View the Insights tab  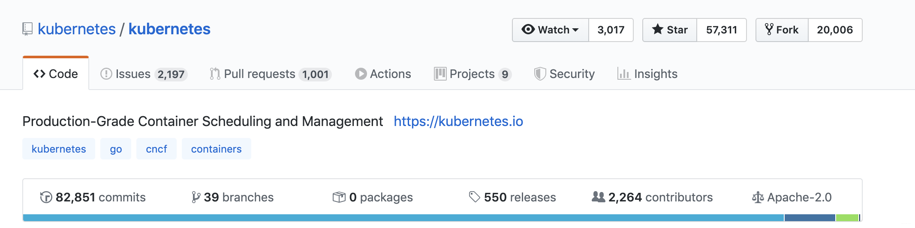pos(647,74)
